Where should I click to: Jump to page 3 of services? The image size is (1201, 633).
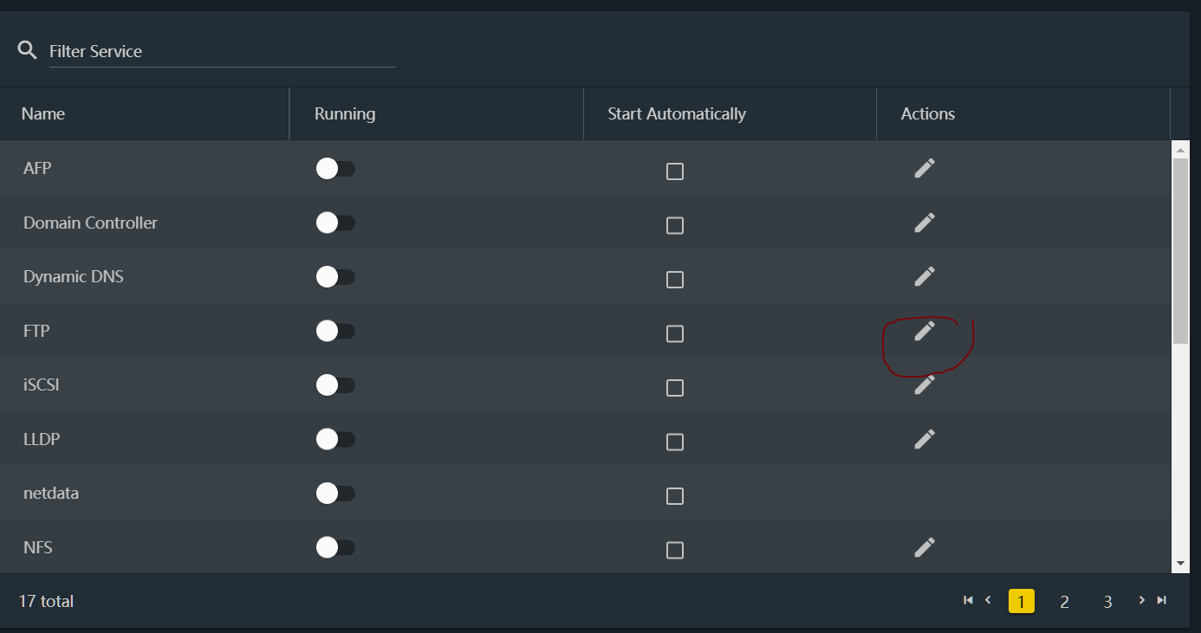click(x=1107, y=601)
